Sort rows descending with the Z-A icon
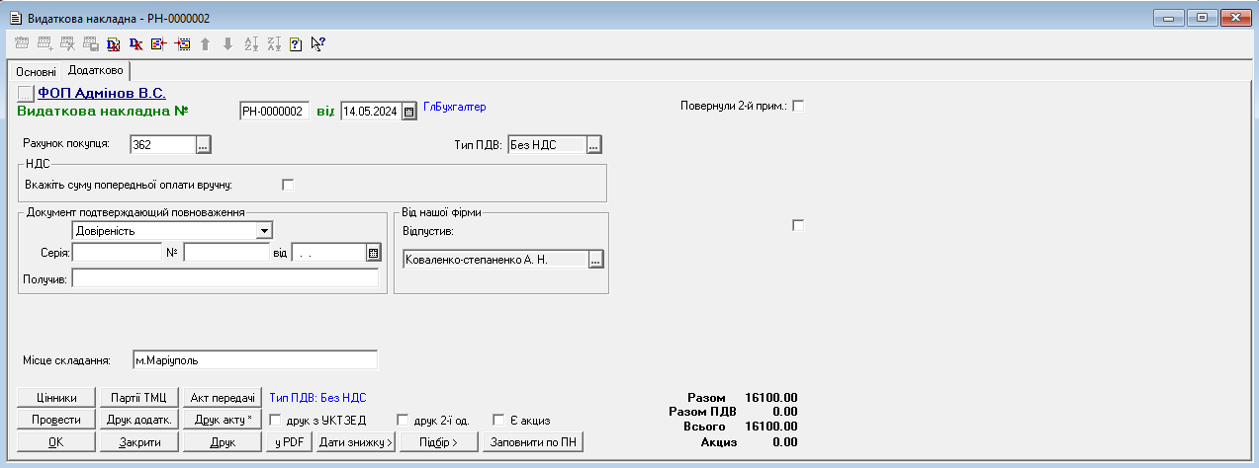The width and height of the screenshot is (1259, 468). click(274, 44)
